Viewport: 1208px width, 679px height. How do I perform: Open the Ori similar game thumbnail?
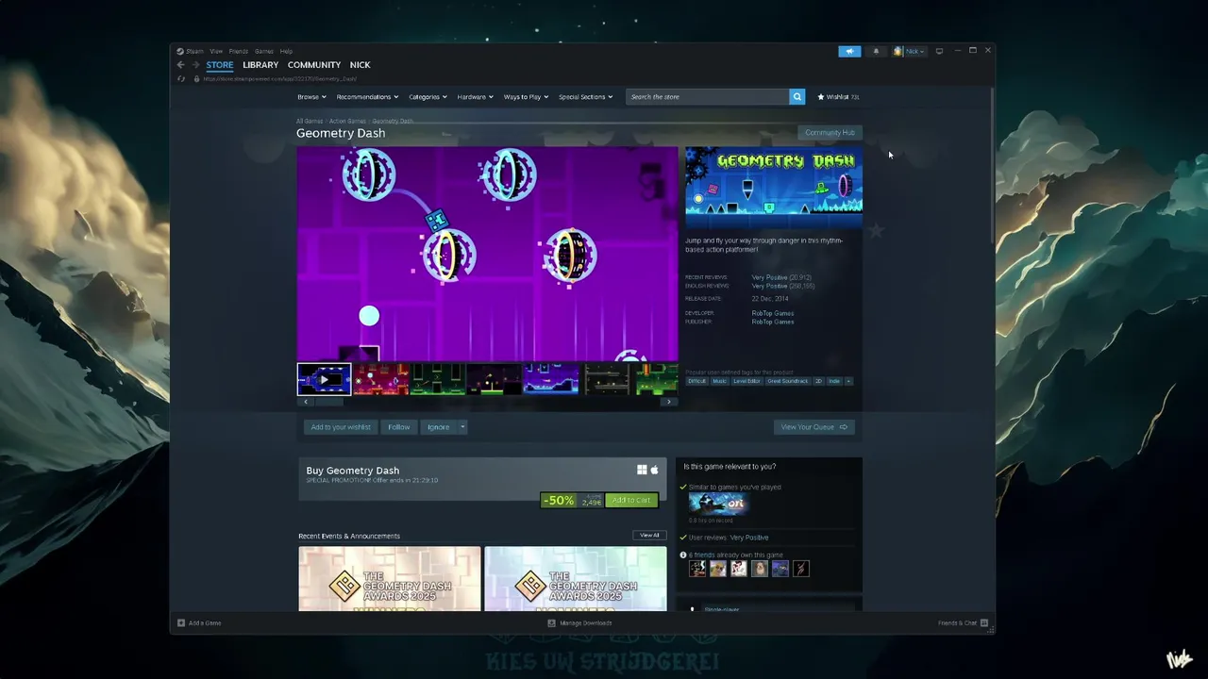tap(717, 504)
